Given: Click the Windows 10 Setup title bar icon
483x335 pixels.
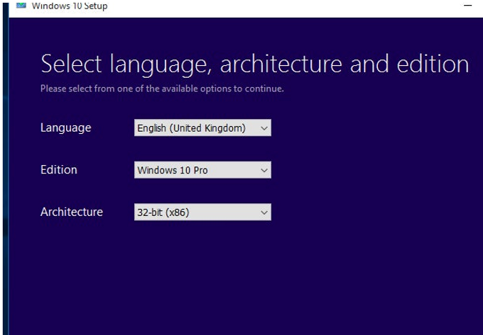Looking at the screenshot, I should point(21,5).
